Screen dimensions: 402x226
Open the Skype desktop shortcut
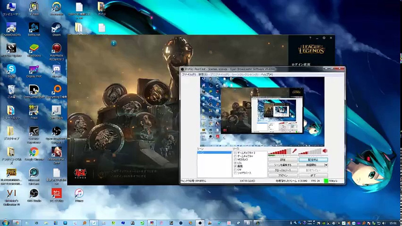coord(11,71)
